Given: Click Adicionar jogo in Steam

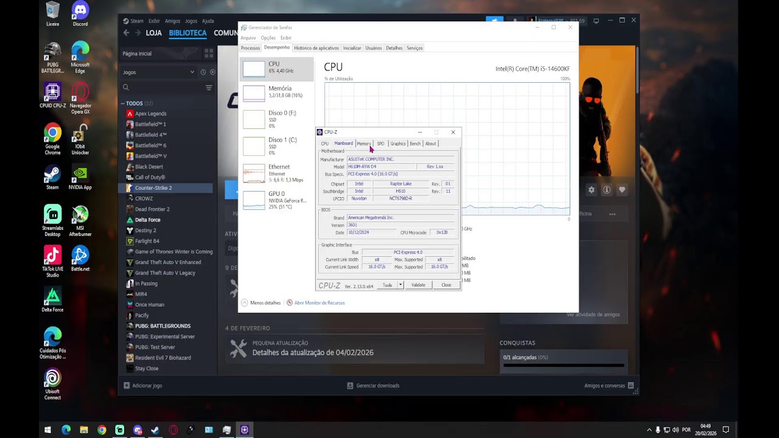Looking at the screenshot, I should click(143, 385).
